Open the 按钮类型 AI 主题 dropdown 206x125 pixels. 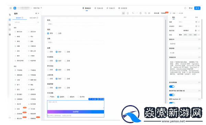[185, 53]
